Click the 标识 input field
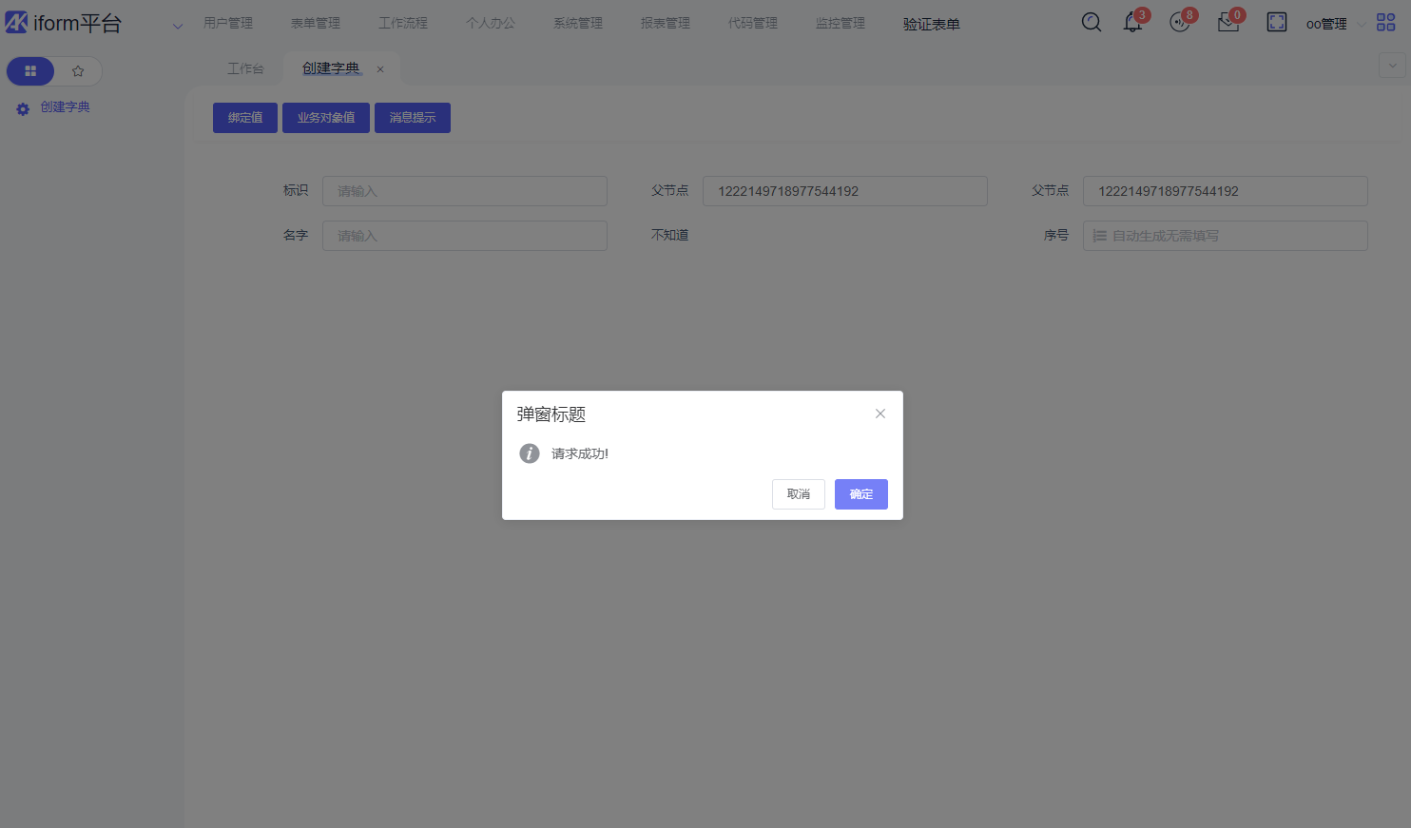This screenshot has width=1411, height=828. pyautogui.click(x=464, y=191)
